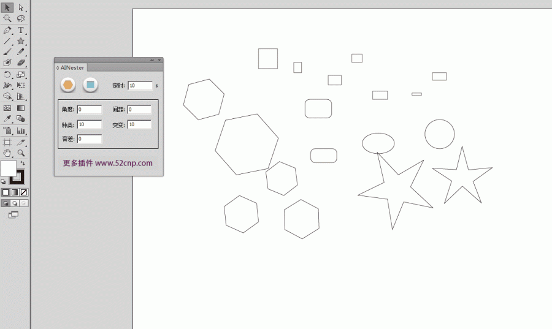Set paint mode to None

click(x=23, y=192)
